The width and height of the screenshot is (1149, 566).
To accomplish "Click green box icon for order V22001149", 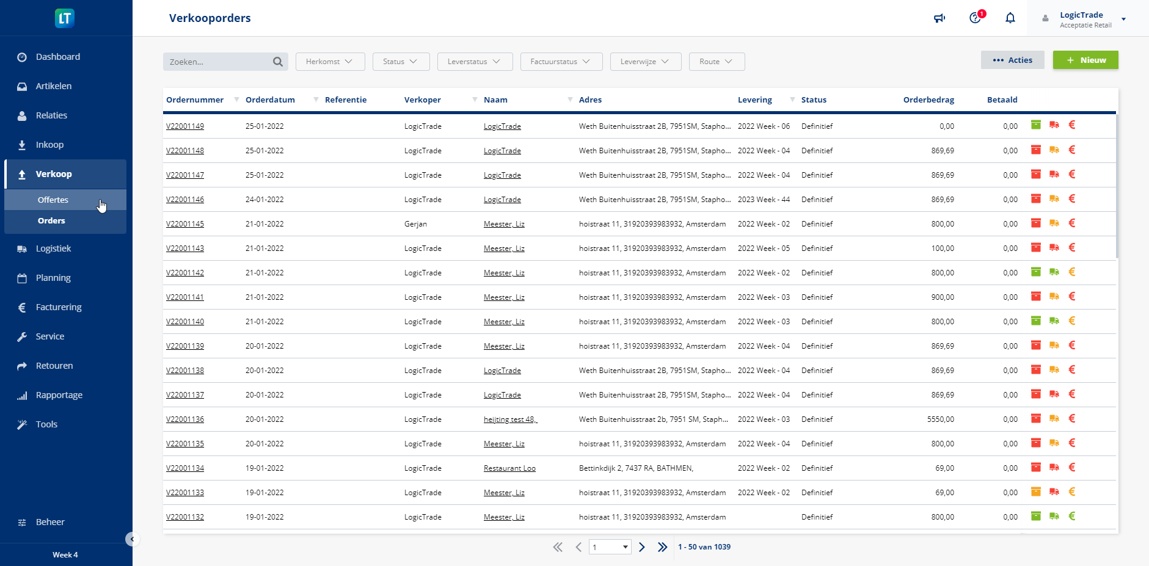I will pos(1036,125).
